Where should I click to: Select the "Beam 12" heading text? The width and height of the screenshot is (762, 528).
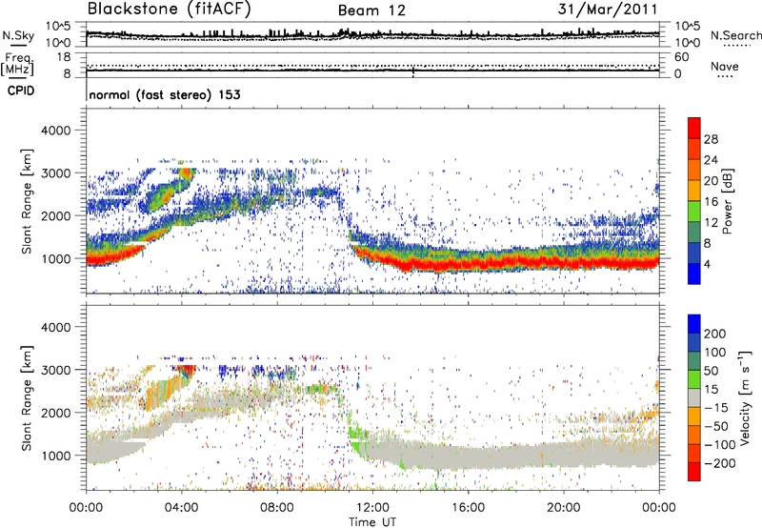pos(371,10)
